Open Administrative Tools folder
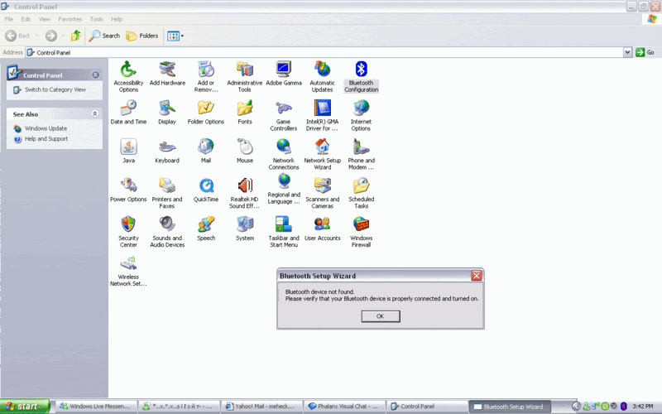This screenshot has height=414, width=662. pos(244,76)
